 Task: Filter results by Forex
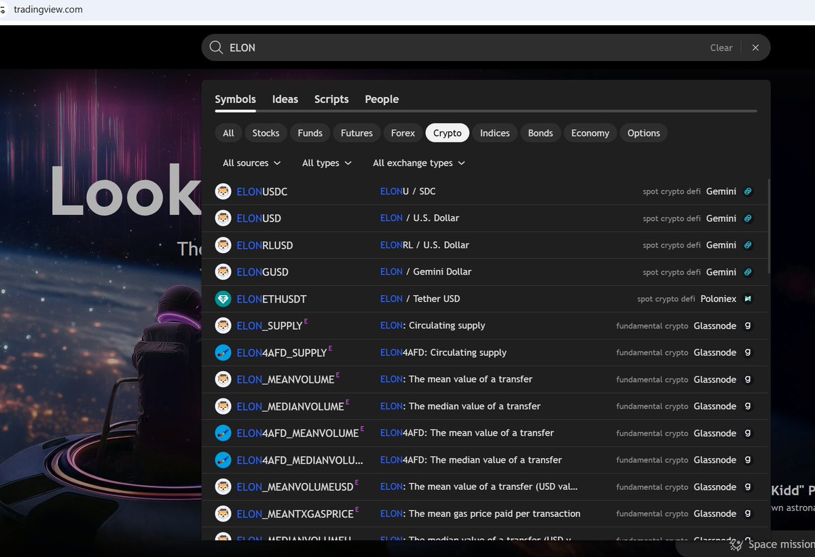pyautogui.click(x=403, y=133)
